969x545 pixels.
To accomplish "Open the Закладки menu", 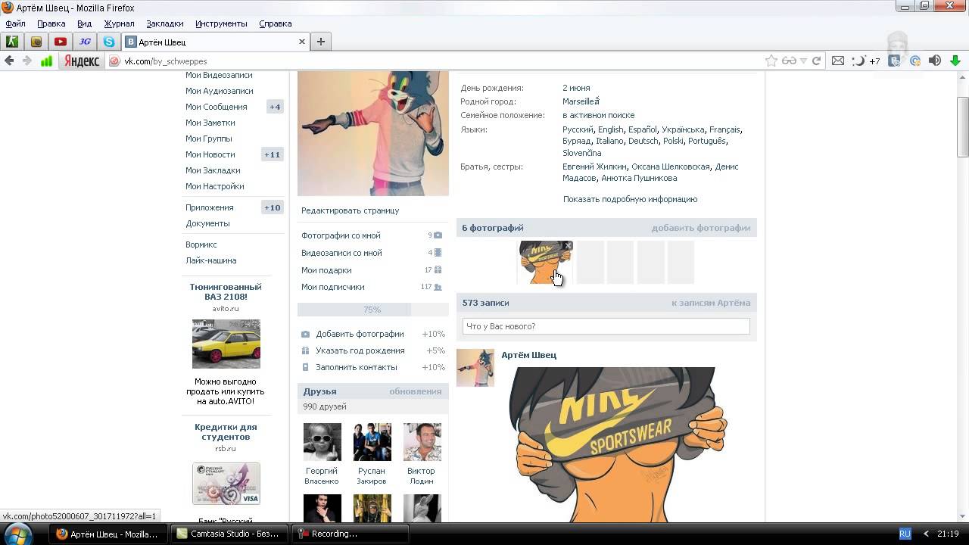I will (x=164, y=23).
